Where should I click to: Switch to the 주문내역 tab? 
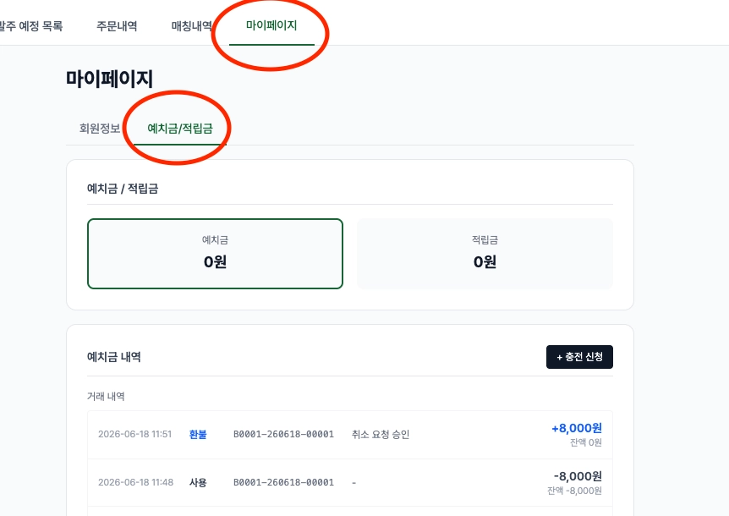(x=117, y=26)
